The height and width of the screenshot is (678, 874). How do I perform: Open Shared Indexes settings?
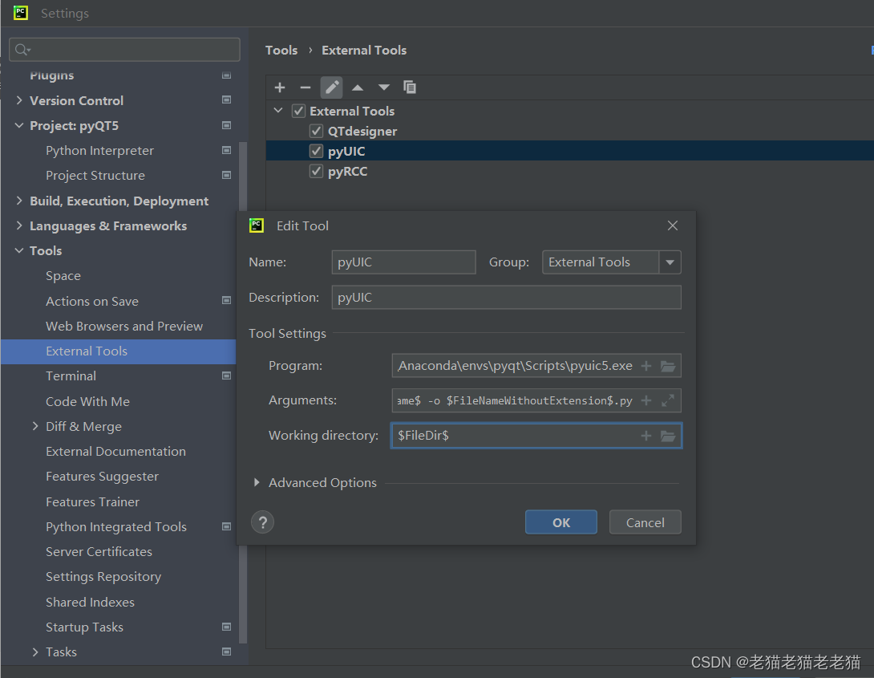(90, 602)
